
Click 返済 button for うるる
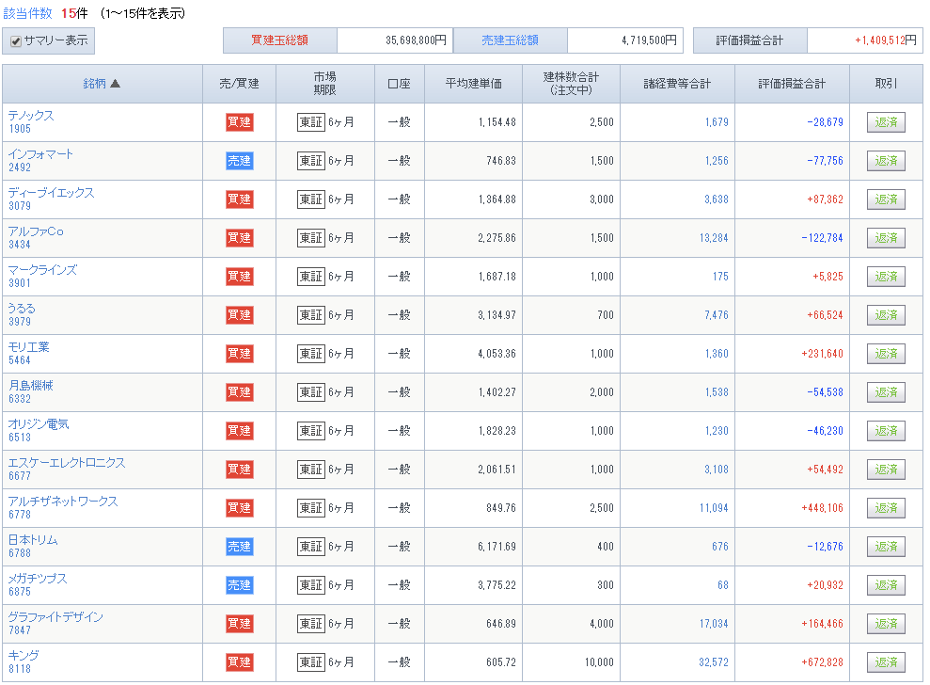886,315
